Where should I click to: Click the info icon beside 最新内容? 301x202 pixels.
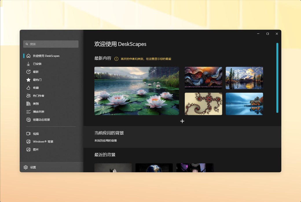coord(116,58)
